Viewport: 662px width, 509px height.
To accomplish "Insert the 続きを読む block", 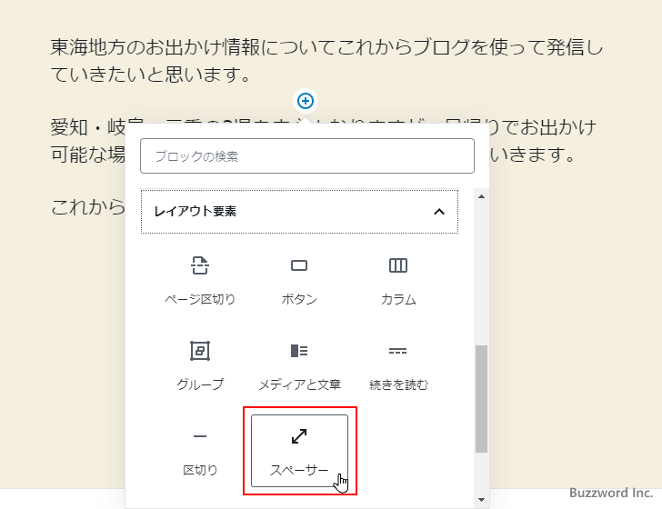I will tap(398, 365).
